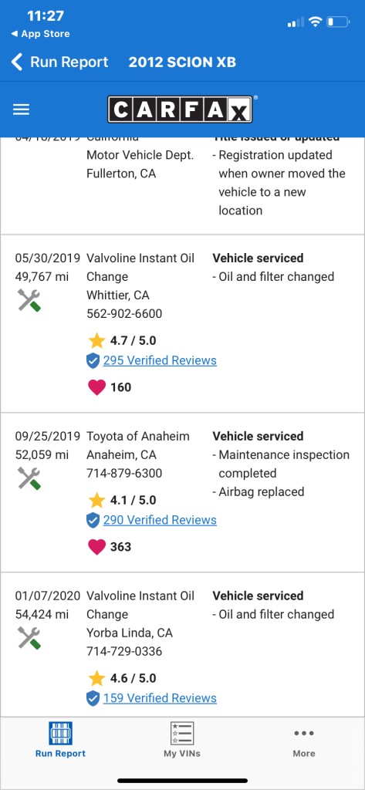Screen dimensions: 365x790
Task: Tap the star beside 4.1 / 5.0 rating
Action: pos(96,500)
